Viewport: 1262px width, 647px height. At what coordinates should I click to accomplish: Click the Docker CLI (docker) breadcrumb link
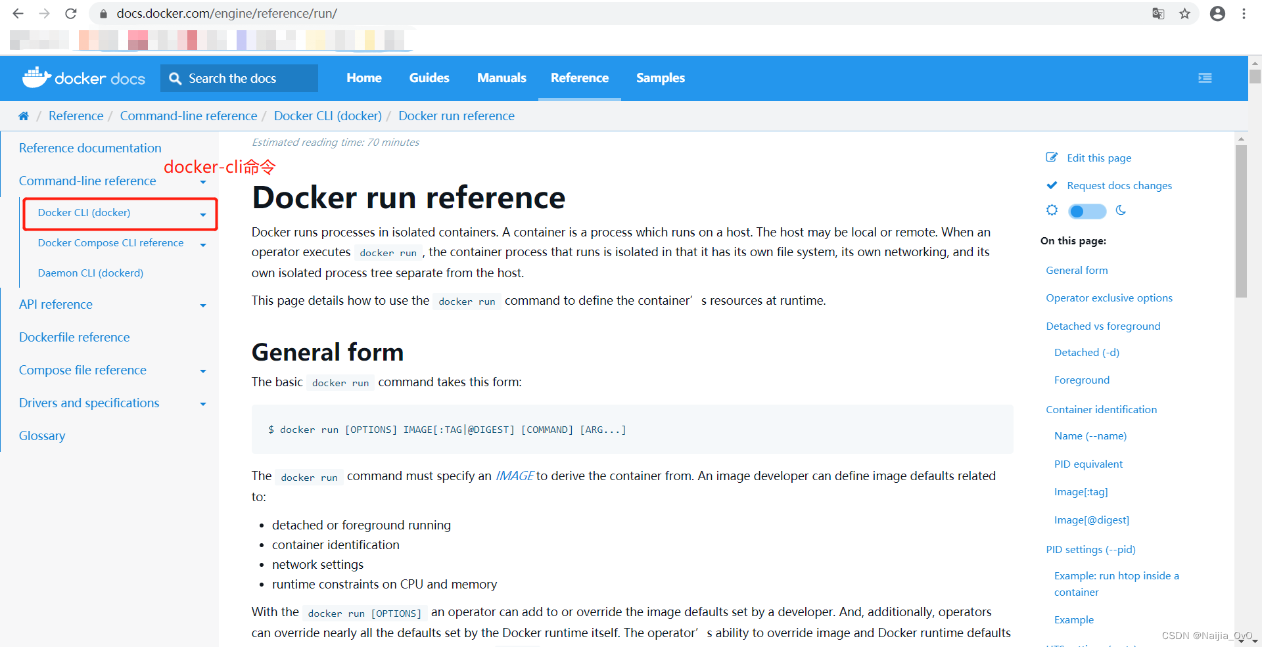(328, 116)
